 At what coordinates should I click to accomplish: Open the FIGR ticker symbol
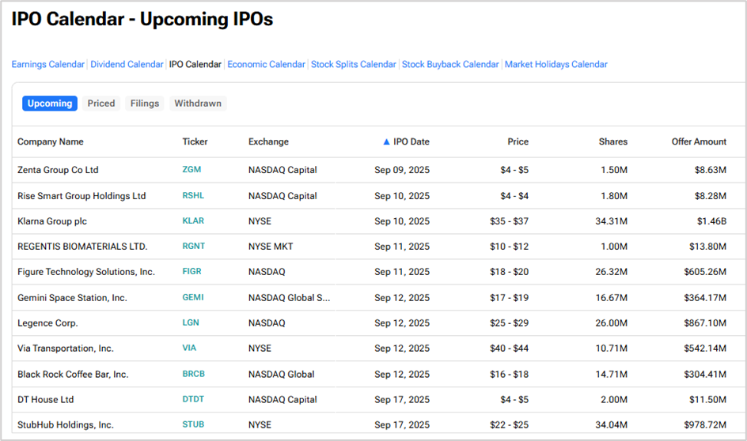coord(191,272)
